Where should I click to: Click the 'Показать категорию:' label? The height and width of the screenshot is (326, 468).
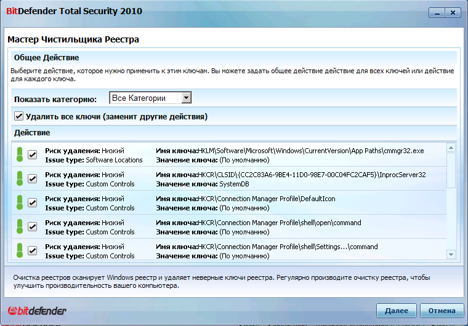[x=55, y=99]
